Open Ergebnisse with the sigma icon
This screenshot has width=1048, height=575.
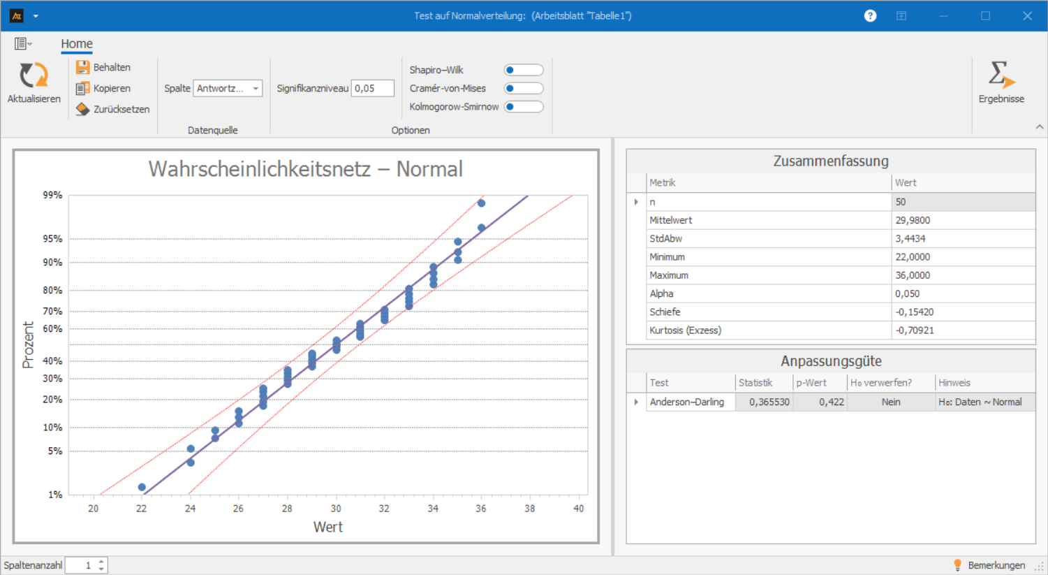1001,75
